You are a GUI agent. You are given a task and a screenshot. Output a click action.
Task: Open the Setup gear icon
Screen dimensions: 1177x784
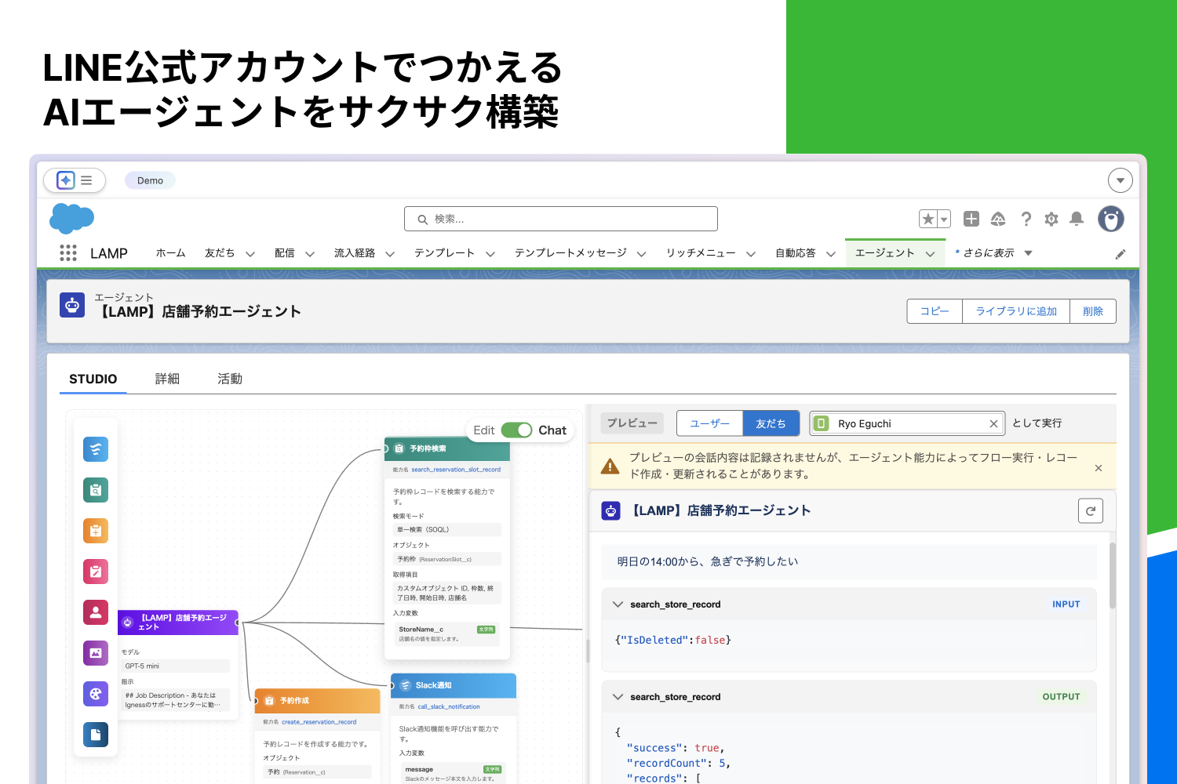(1051, 219)
